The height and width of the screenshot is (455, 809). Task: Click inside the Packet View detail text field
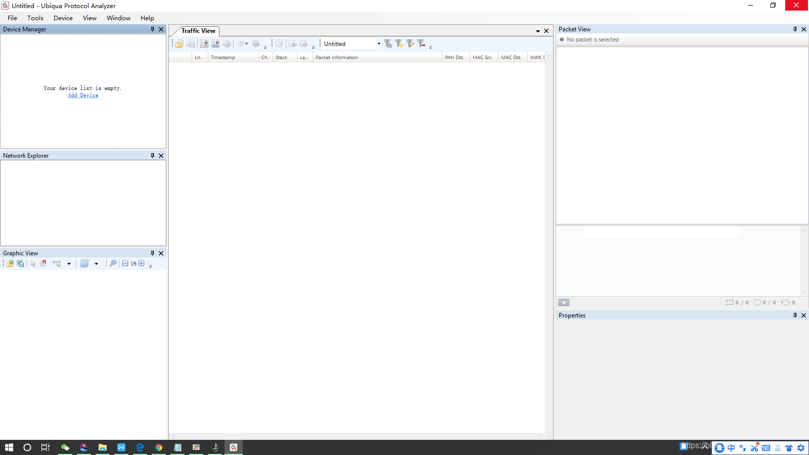click(662, 233)
